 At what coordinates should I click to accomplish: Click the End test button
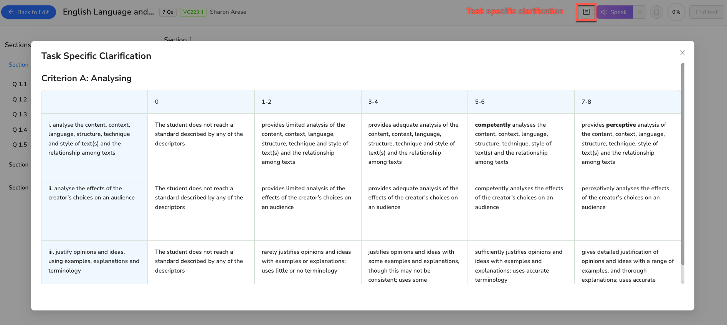point(706,12)
